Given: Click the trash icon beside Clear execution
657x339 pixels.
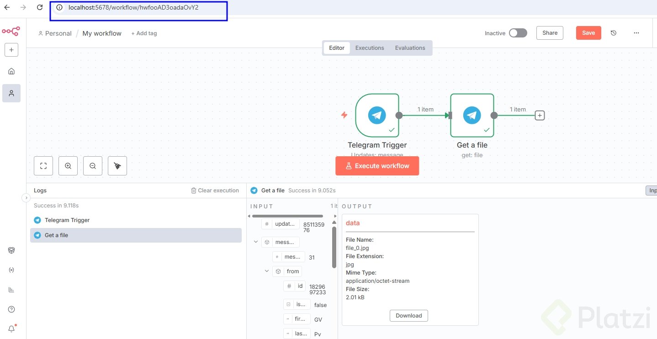Looking at the screenshot, I should 194,191.
